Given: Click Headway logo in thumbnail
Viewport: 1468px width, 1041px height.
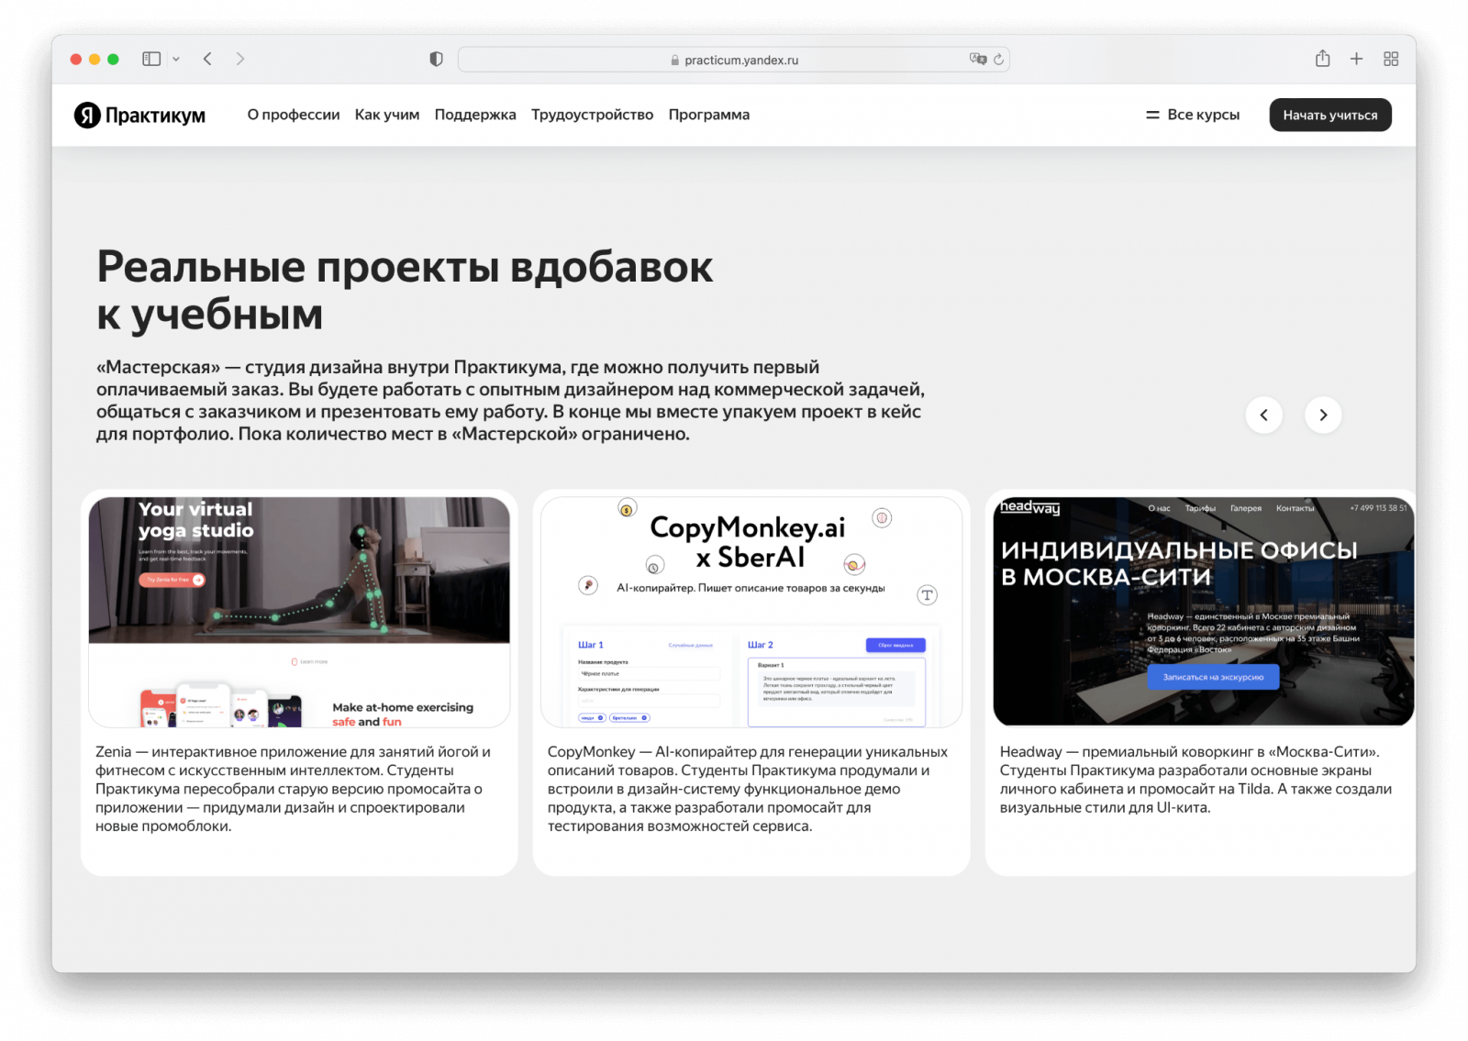Looking at the screenshot, I should [1029, 507].
